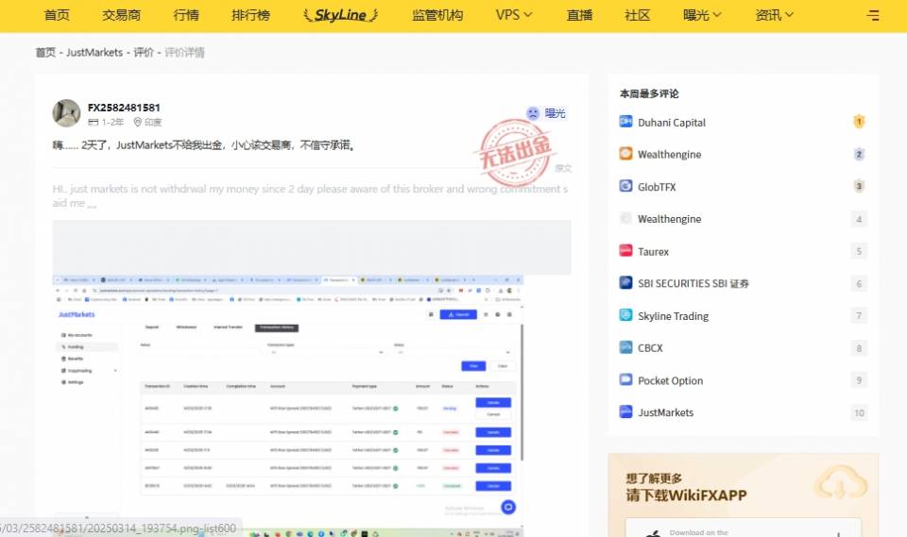This screenshot has height=537, width=907.
Task: Go to 行情 in the top bar
Action: (186, 15)
